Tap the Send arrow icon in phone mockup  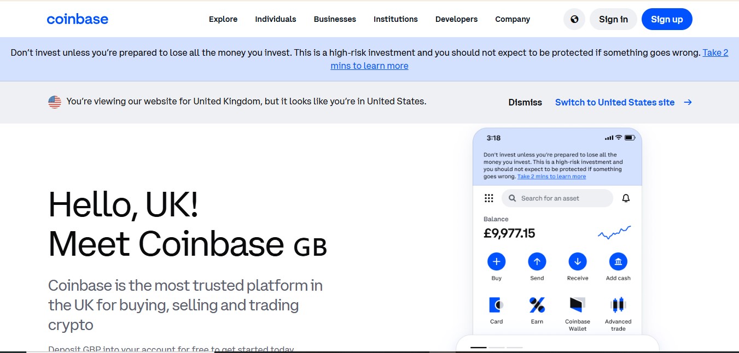pos(537,262)
